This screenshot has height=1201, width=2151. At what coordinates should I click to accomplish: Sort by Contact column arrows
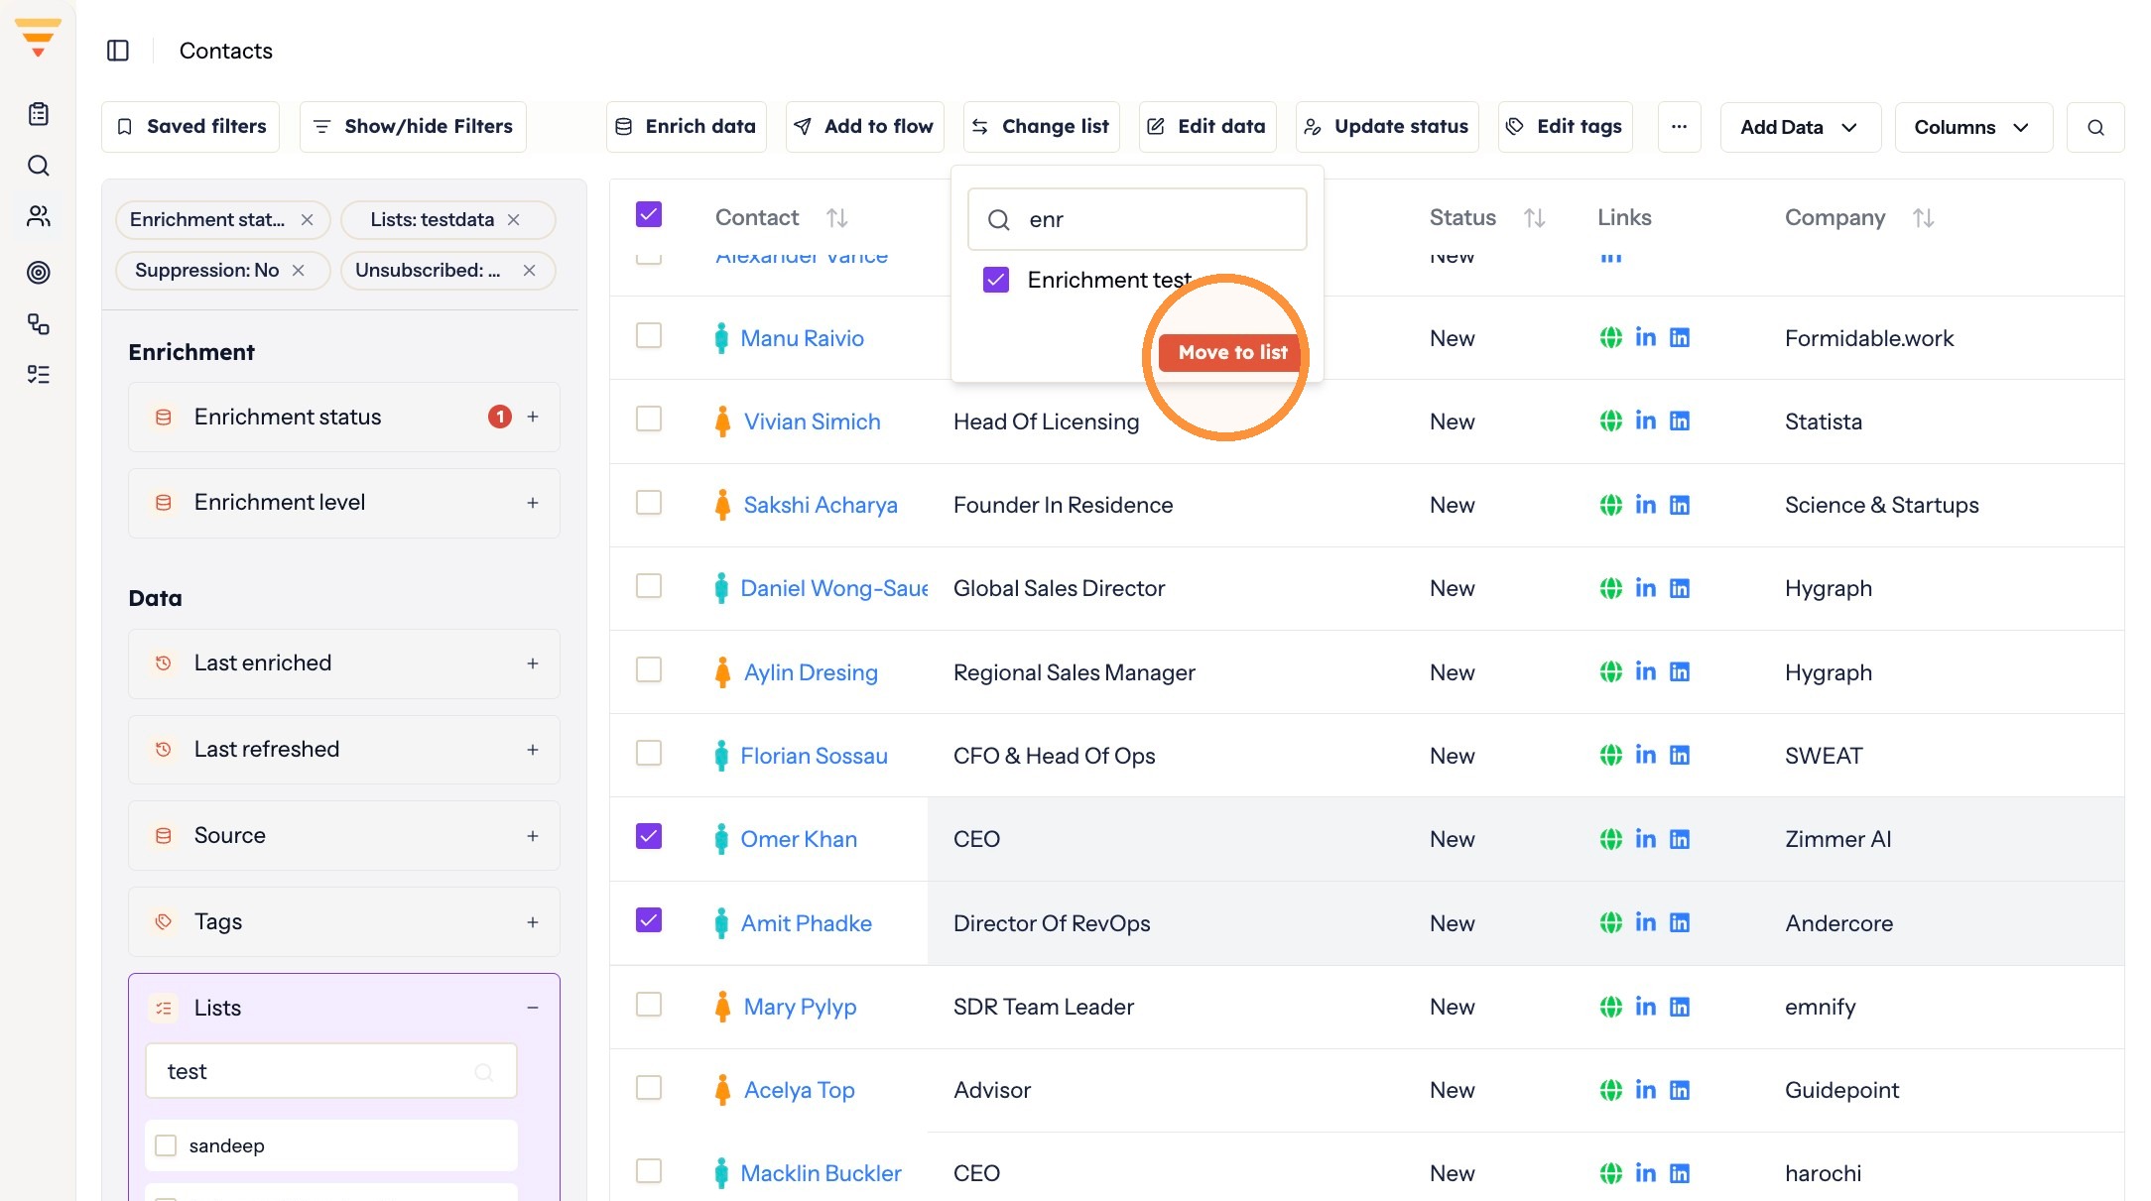(x=837, y=217)
